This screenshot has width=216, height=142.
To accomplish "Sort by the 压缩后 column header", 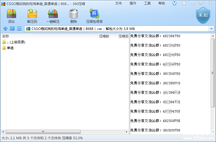I will [x=123, y=36].
